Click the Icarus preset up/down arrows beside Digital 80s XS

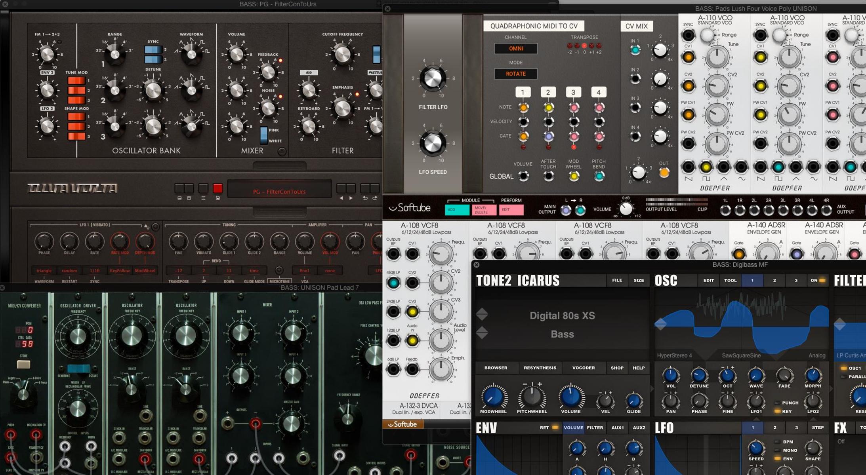point(482,314)
